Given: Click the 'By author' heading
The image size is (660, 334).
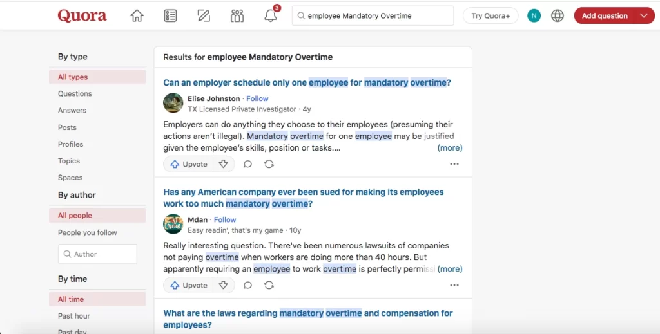Looking at the screenshot, I should pos(77,195).
